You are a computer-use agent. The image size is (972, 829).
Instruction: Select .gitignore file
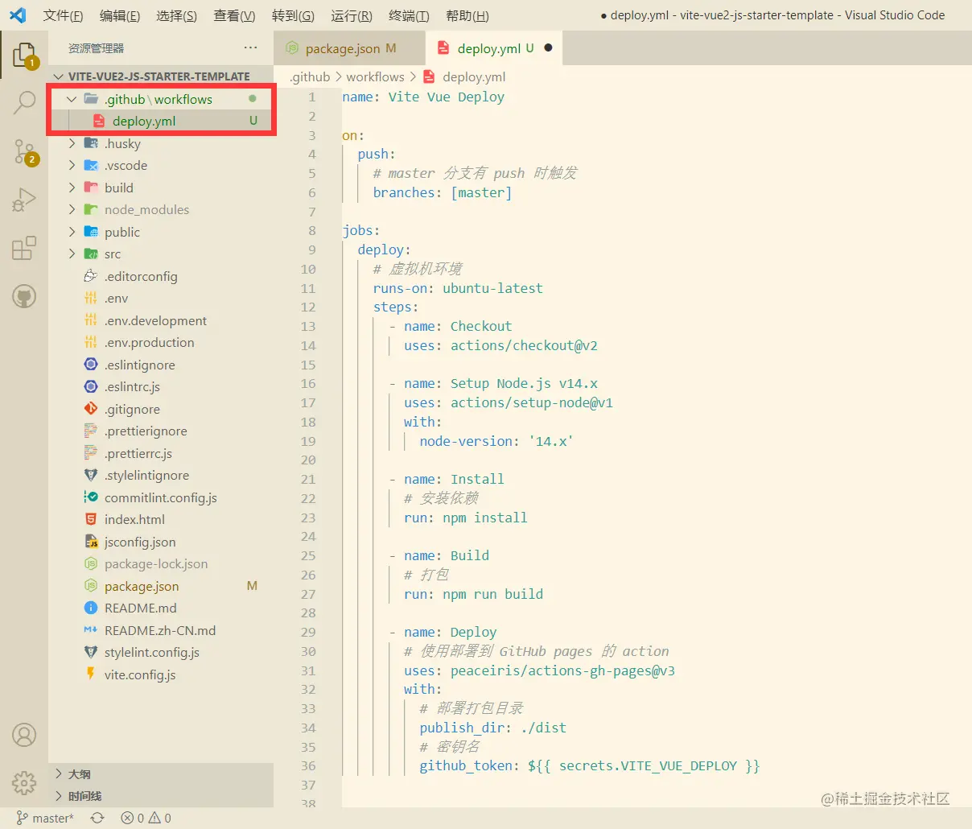(161, 409)
